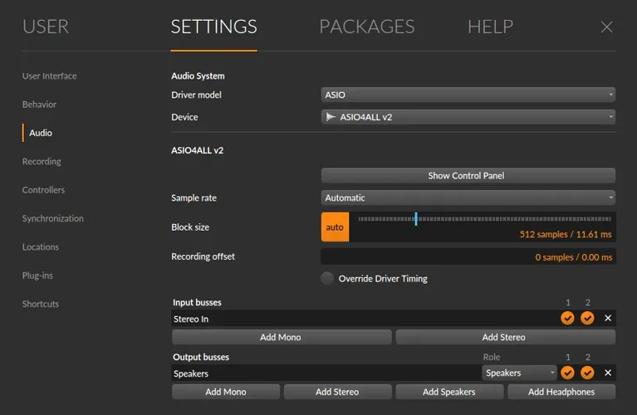Enable Override Driver Timing

[x=328, y=279]
